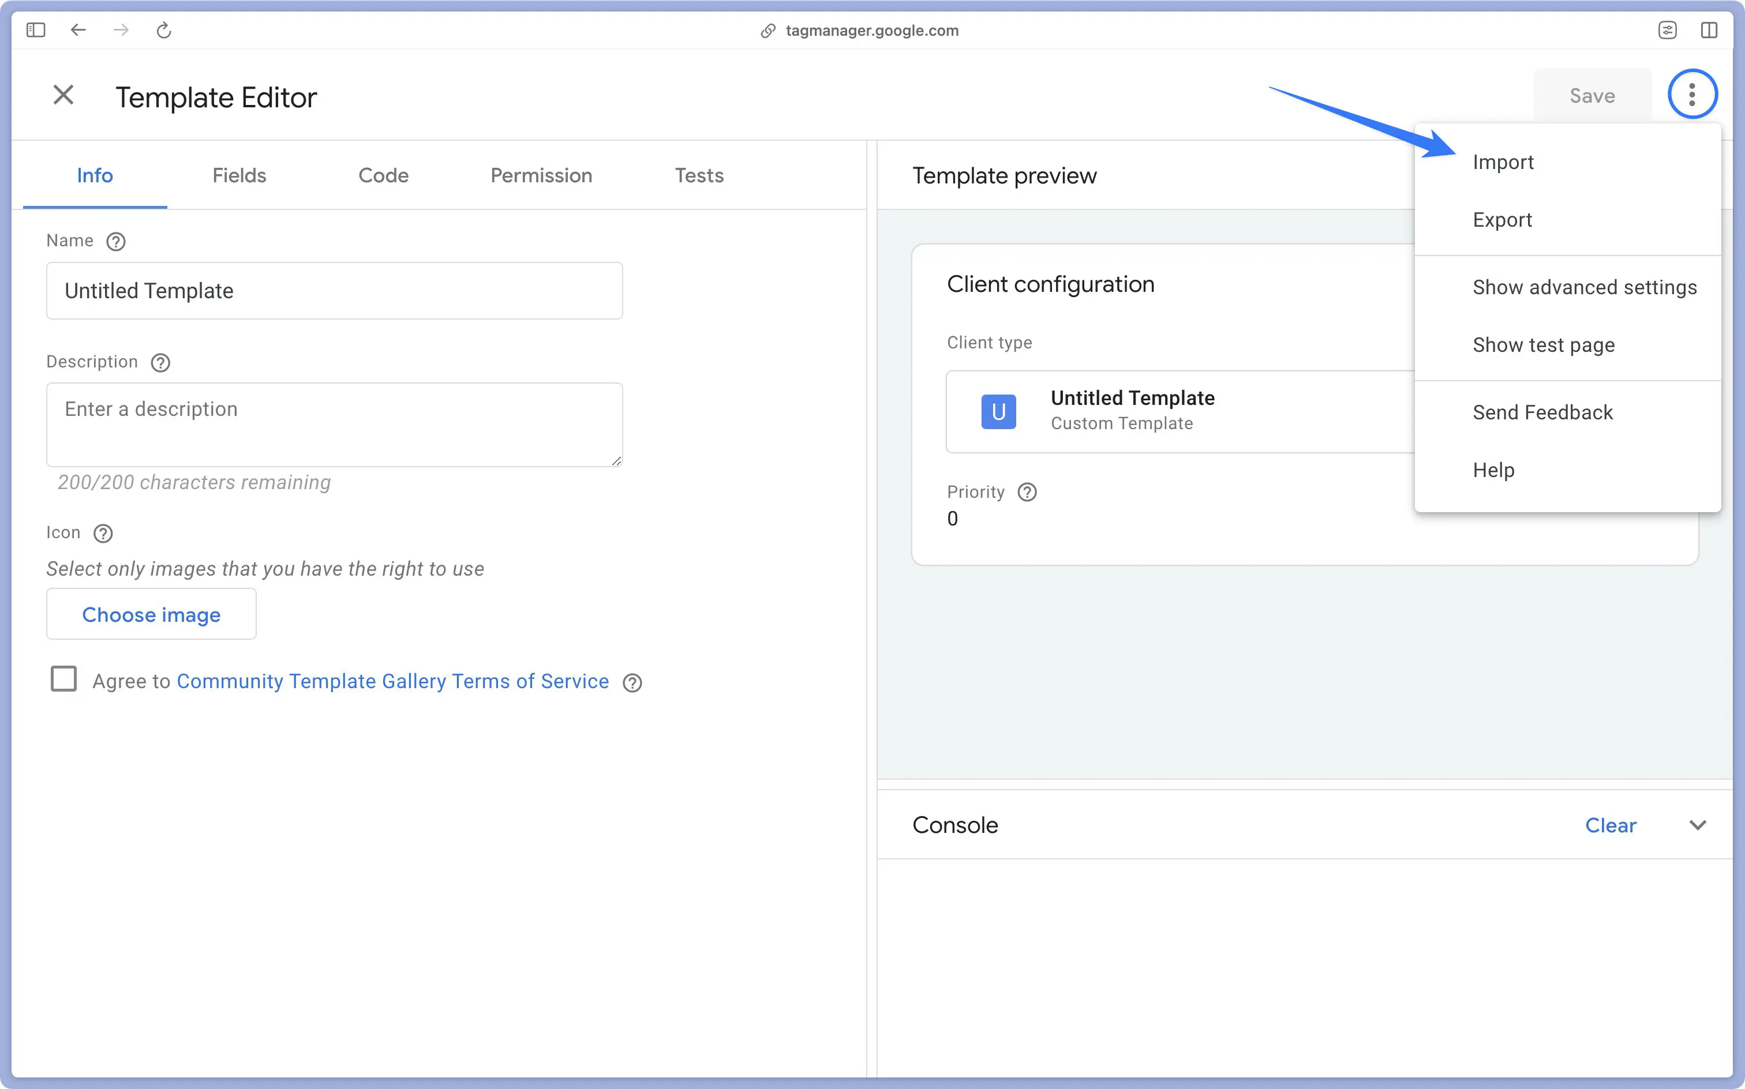The height and width of the screenshot is (1089, 1745).
Task: Open help for the Name field
Action: (x=116, y=241)
